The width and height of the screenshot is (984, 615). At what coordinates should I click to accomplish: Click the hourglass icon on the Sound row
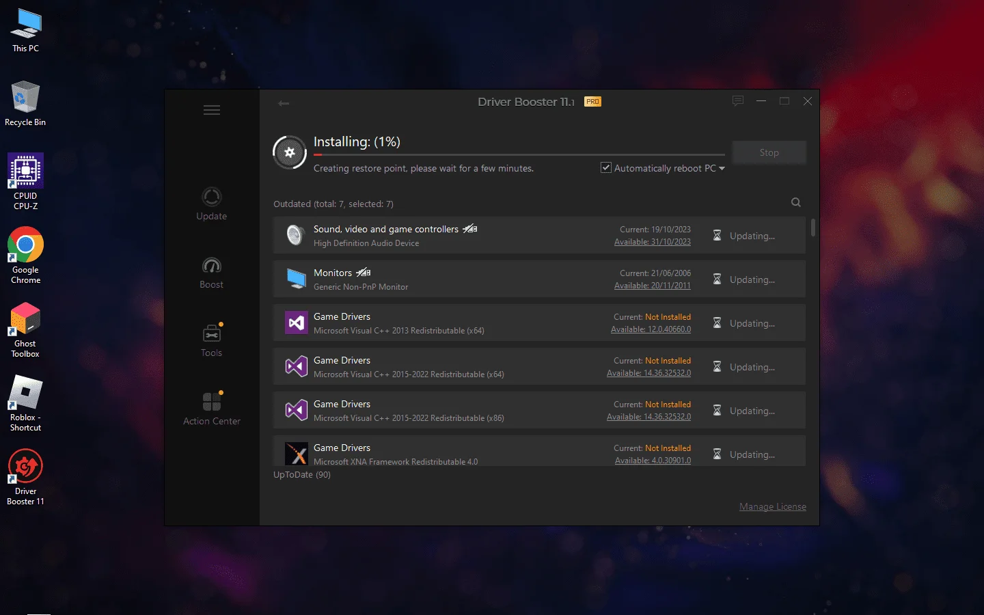(717, 235)
